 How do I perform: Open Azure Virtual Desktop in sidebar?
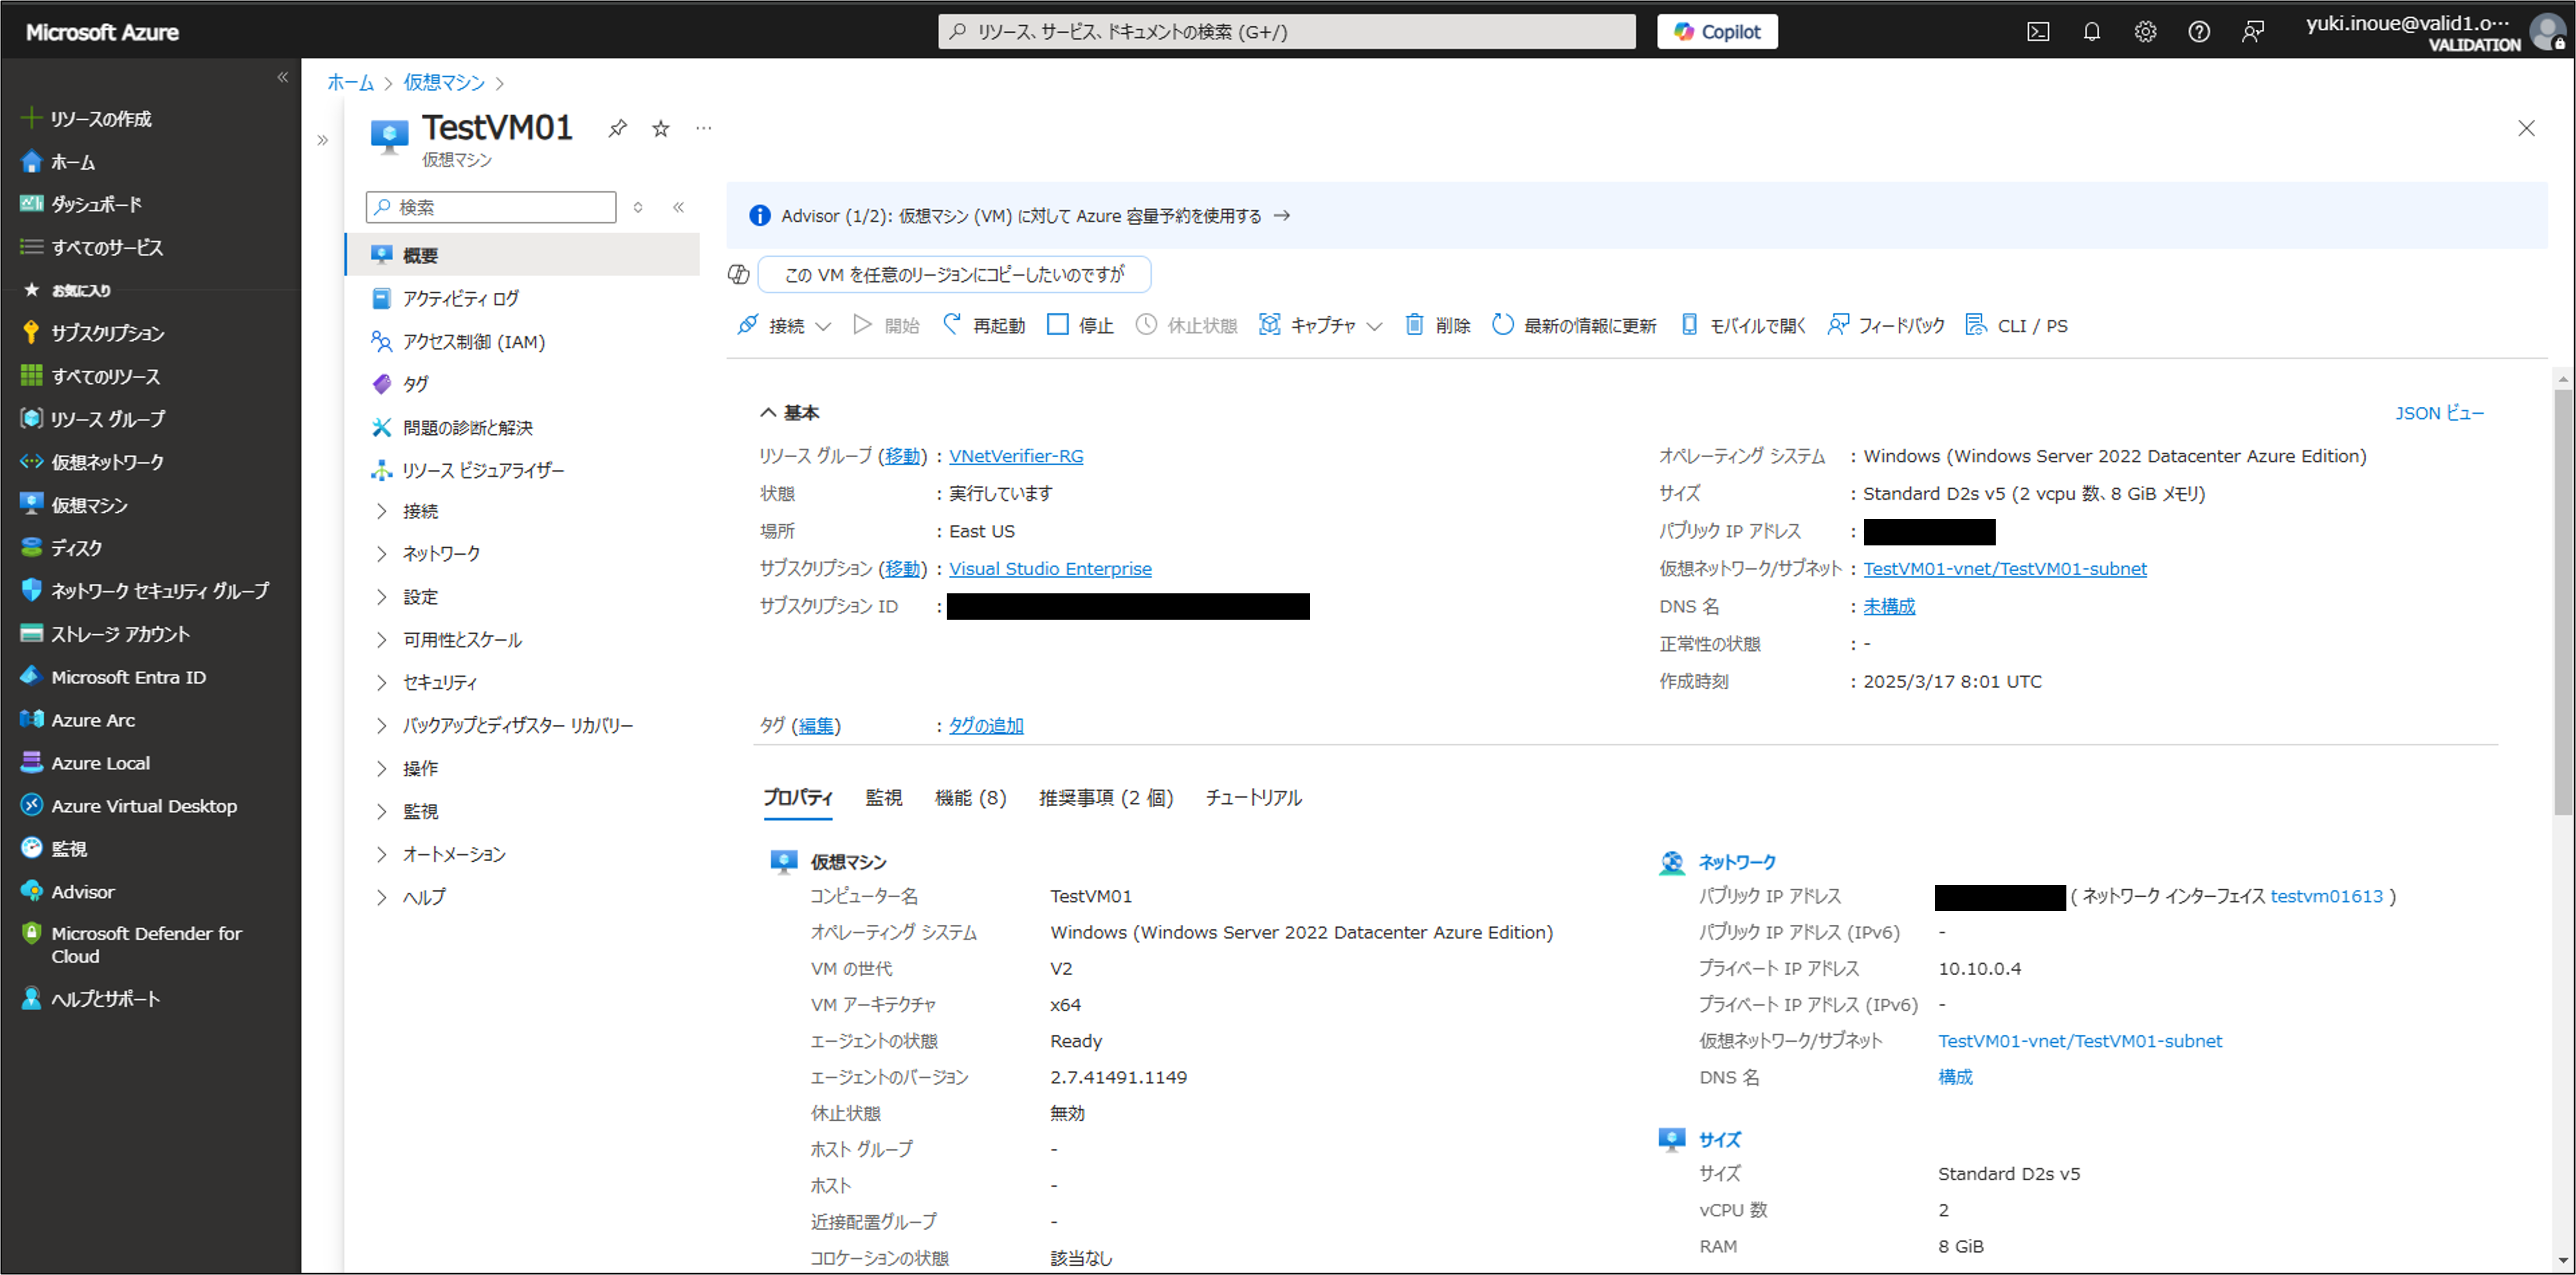(129, 806)
